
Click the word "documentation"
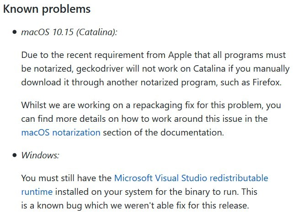(x=194, y=133)
